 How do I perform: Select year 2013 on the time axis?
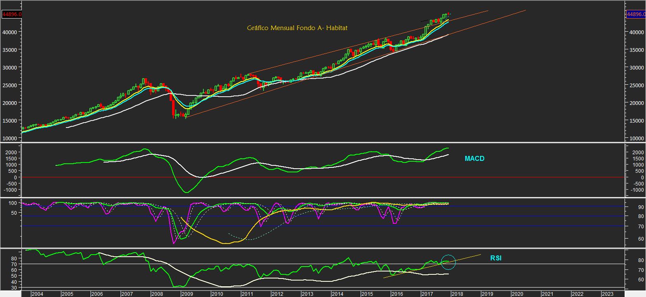click(307, 294)
